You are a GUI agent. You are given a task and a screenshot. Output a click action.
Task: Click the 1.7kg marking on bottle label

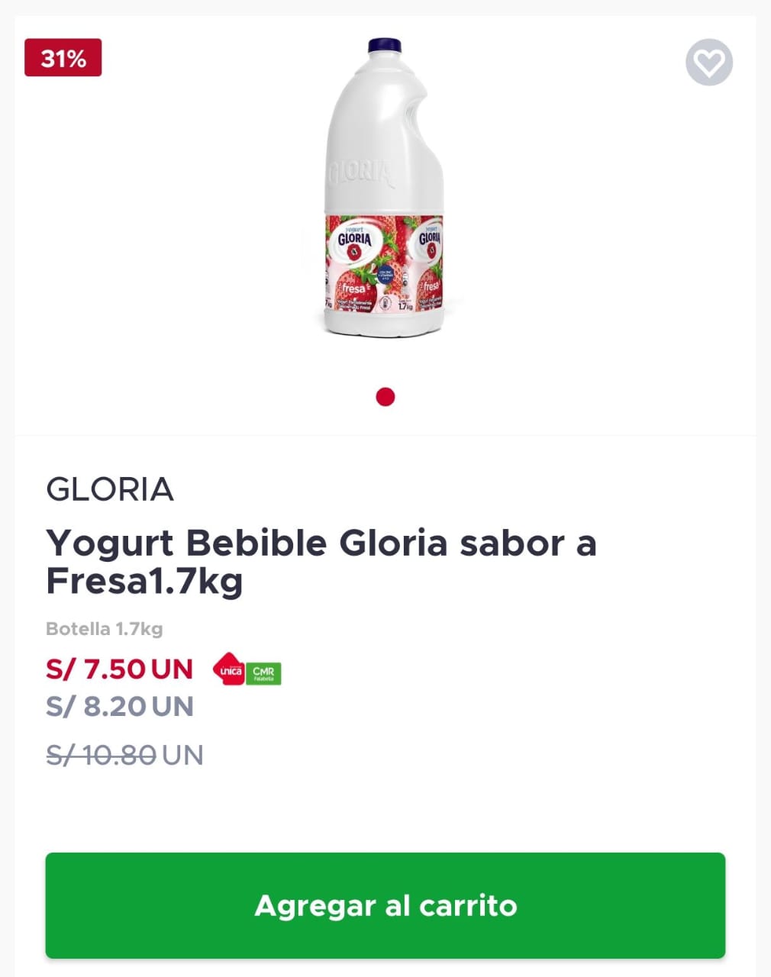tap(405, 306)
